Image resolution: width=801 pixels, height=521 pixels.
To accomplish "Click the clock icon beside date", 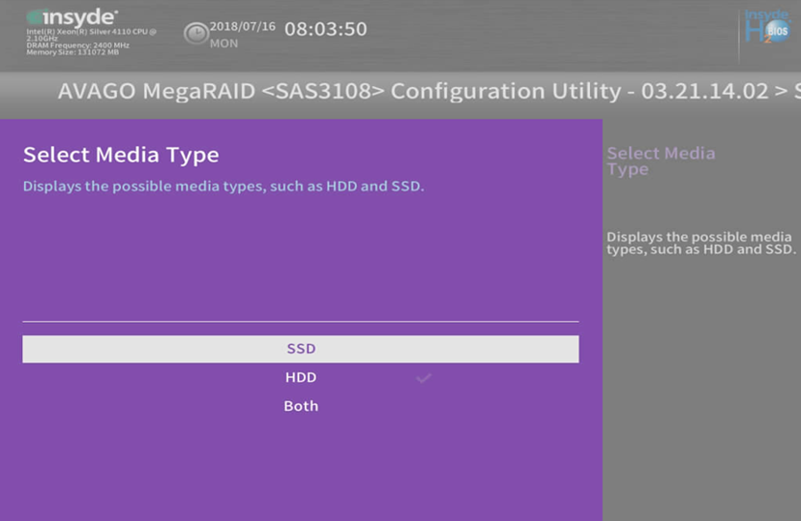I will [196, 34].
